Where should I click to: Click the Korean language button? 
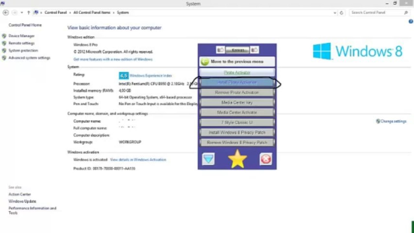(237, 50)
